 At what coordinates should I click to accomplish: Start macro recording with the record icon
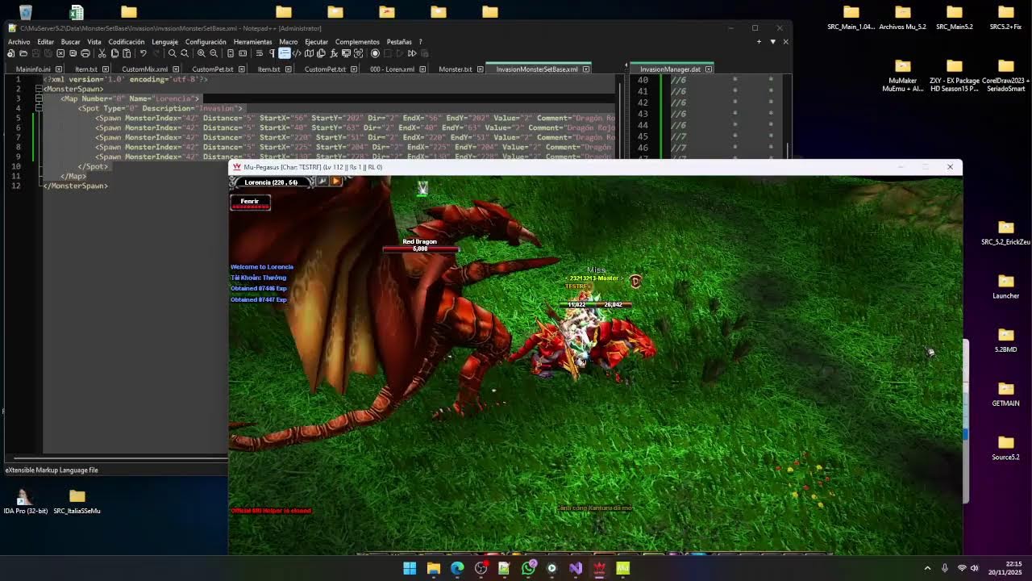coord(375,53)
